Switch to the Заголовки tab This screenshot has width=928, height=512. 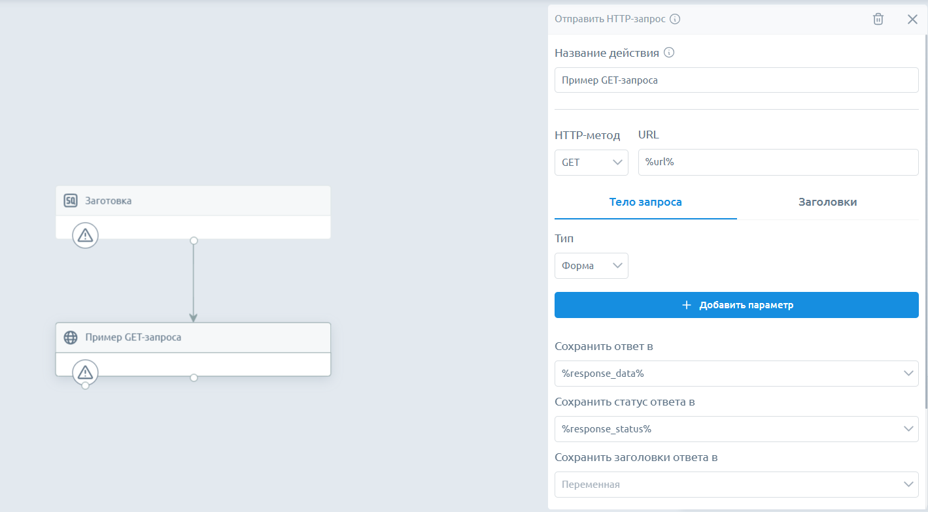[x=827, y=202]
